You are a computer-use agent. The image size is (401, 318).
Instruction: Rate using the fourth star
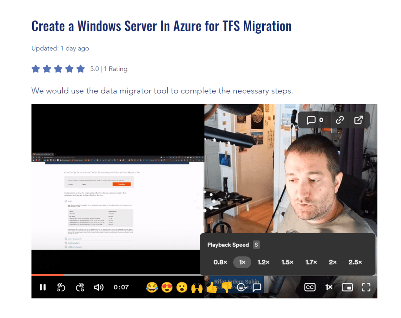click(69, 69)
